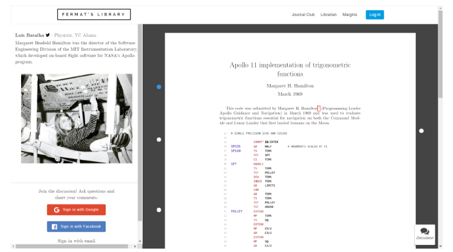Open the Margins link

click(350, 15)
